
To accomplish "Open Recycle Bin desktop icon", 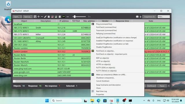I will (x=8, y=5).
